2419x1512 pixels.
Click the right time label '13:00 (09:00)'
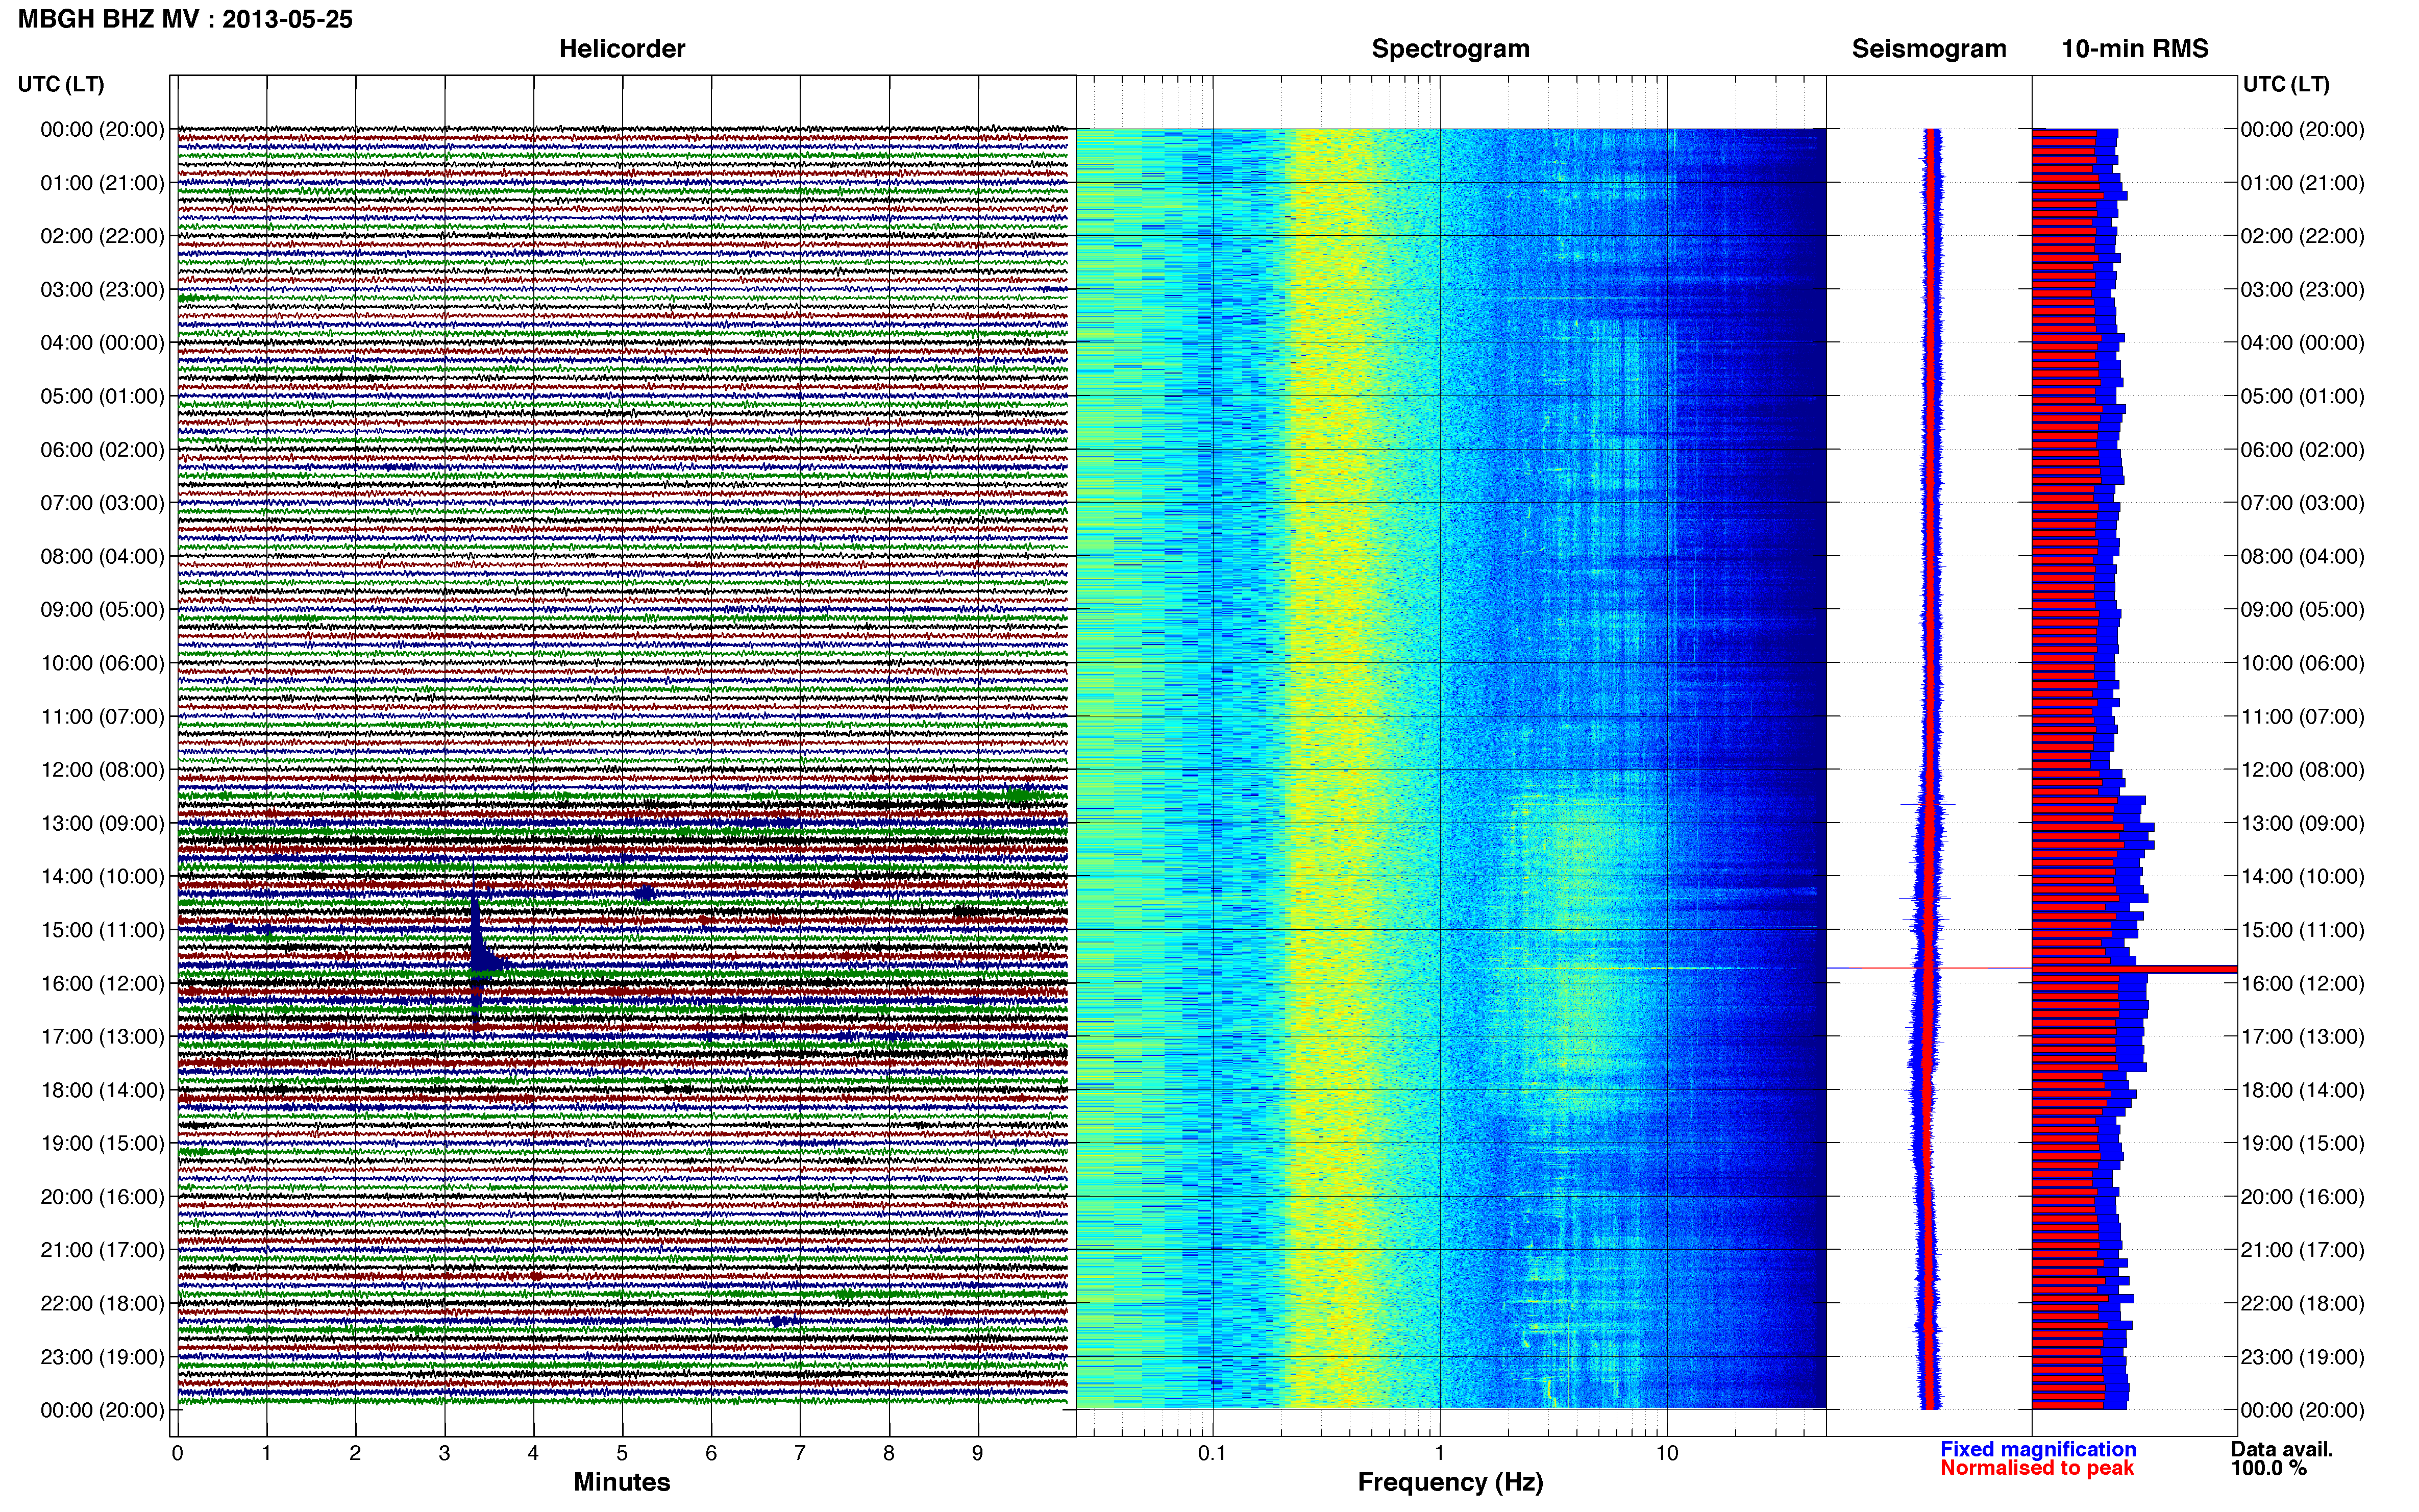pos(2302,823)
